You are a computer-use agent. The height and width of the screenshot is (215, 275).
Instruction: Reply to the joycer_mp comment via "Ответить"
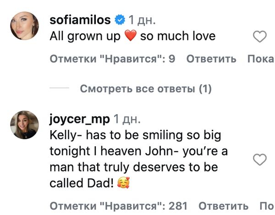pos(224,206)
